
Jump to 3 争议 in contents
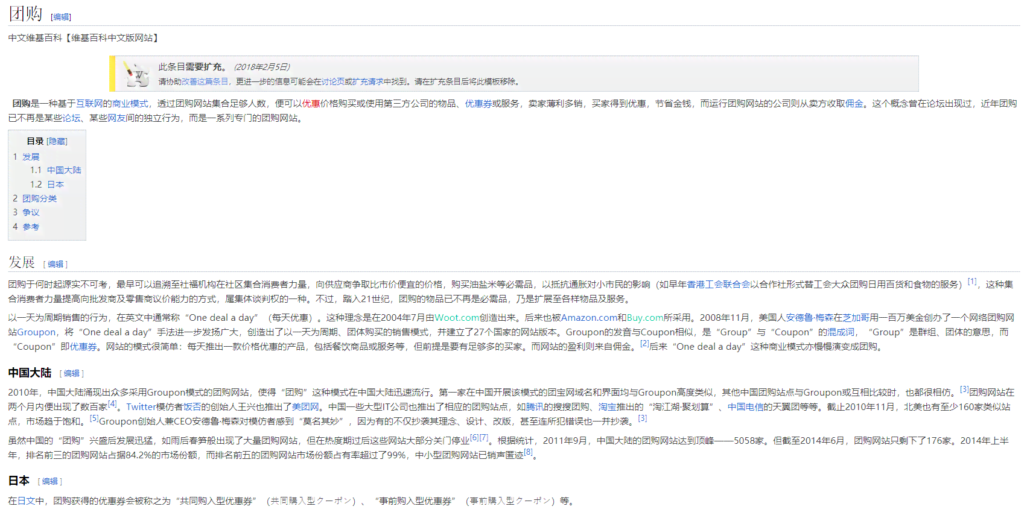tap(31, 212)
